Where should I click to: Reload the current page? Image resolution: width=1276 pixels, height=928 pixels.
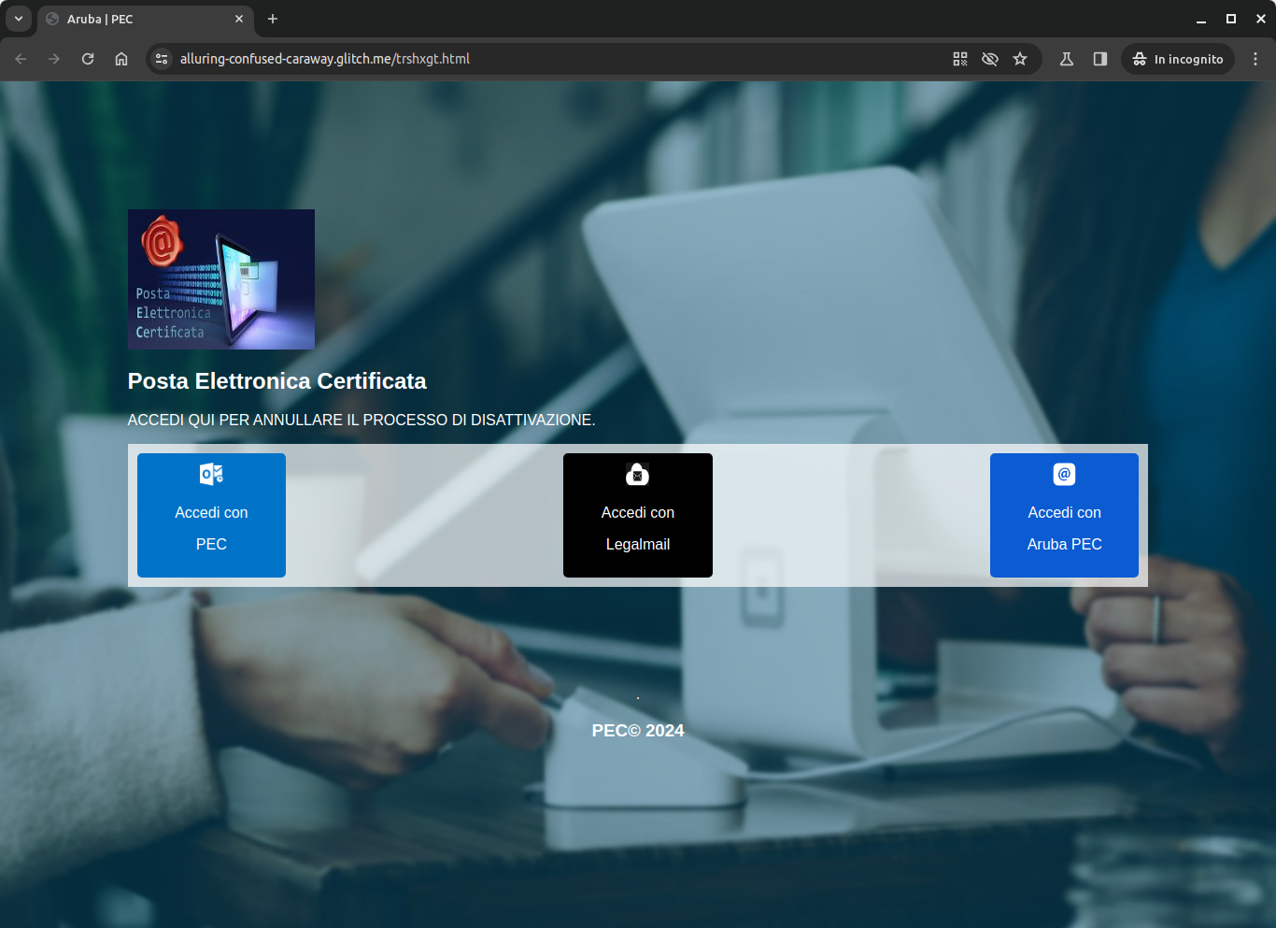pyautogui.click(x=87, y=58)
